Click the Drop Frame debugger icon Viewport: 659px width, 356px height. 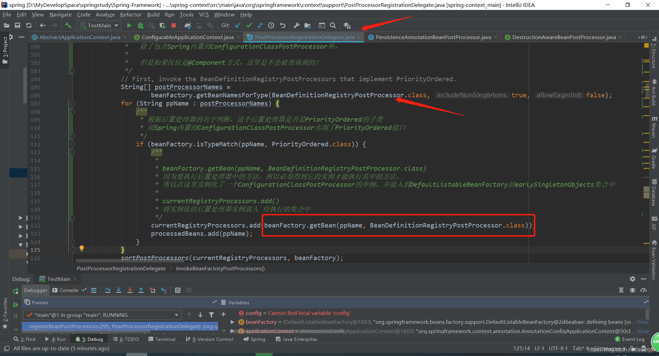point(152,290)
